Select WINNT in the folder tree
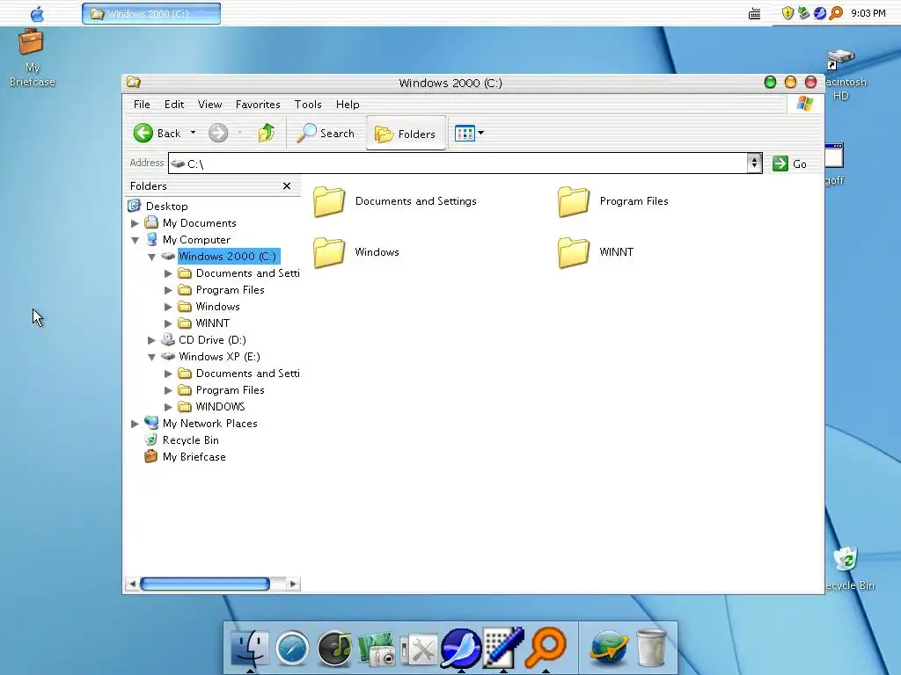 [213, 323]
